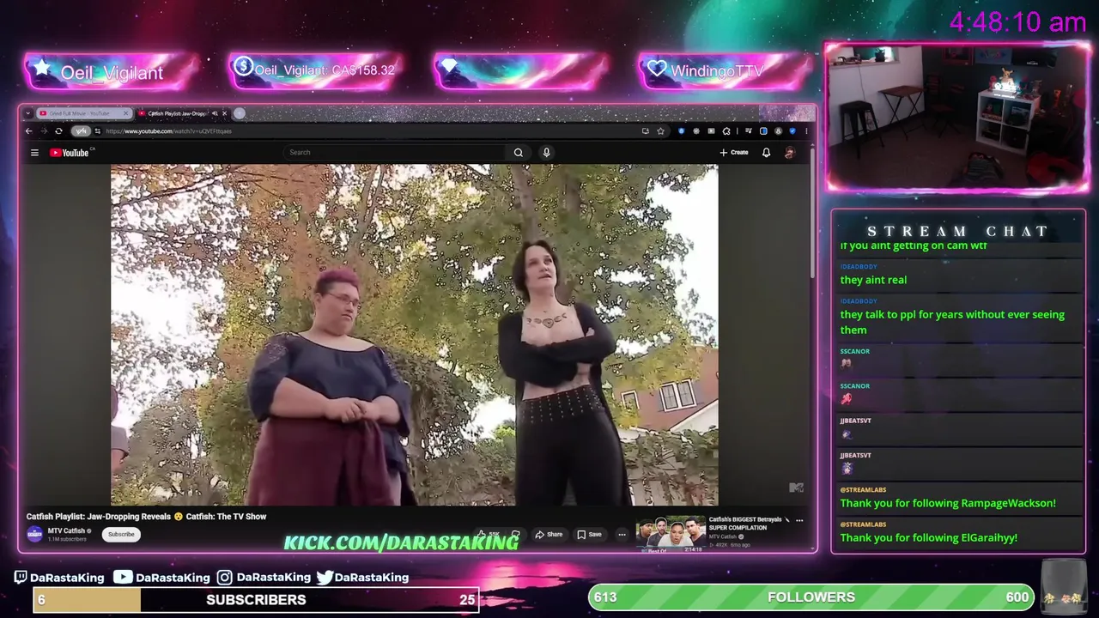Expand the browser tab search dropdown

click(28, 113)
